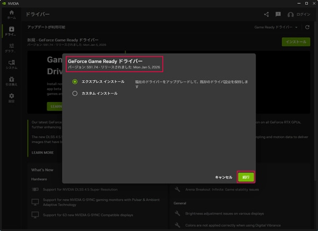Select Express Install (エクスプレス インストール) option
Image resolution: width=318 pixels, height=231 pixels.
point(75,82)
